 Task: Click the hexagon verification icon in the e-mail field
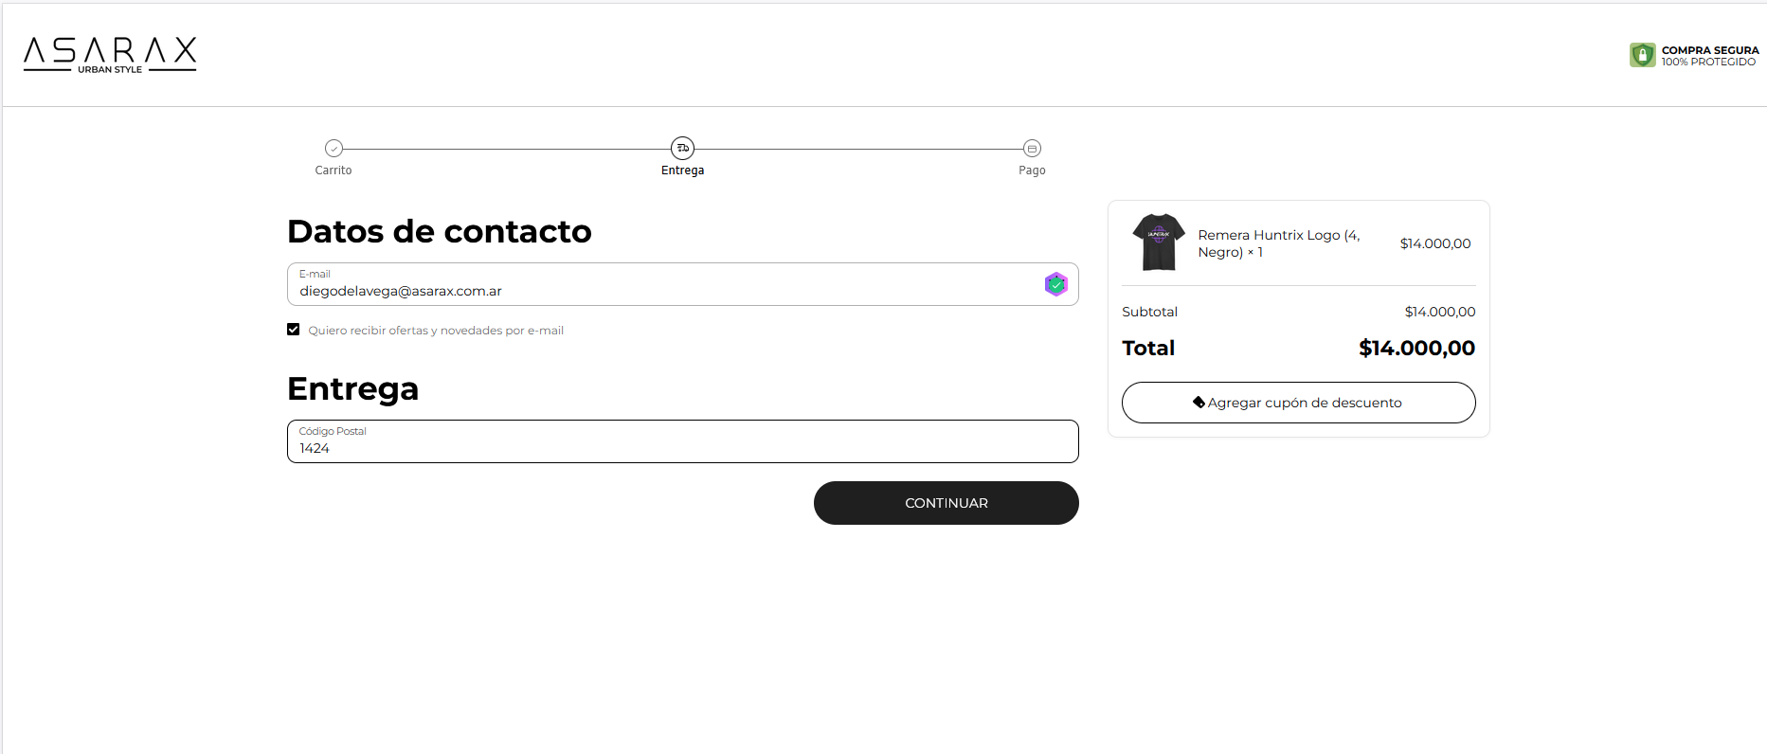tap(1055, 284)
